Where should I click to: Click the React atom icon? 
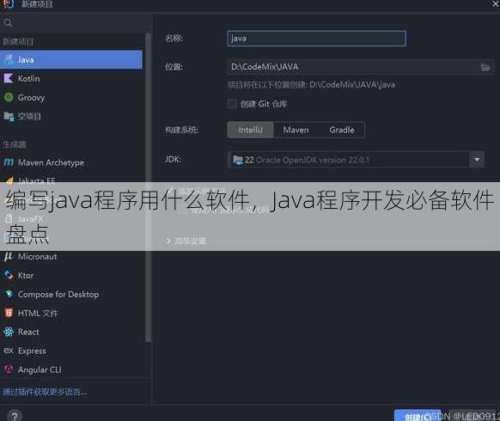9,332
